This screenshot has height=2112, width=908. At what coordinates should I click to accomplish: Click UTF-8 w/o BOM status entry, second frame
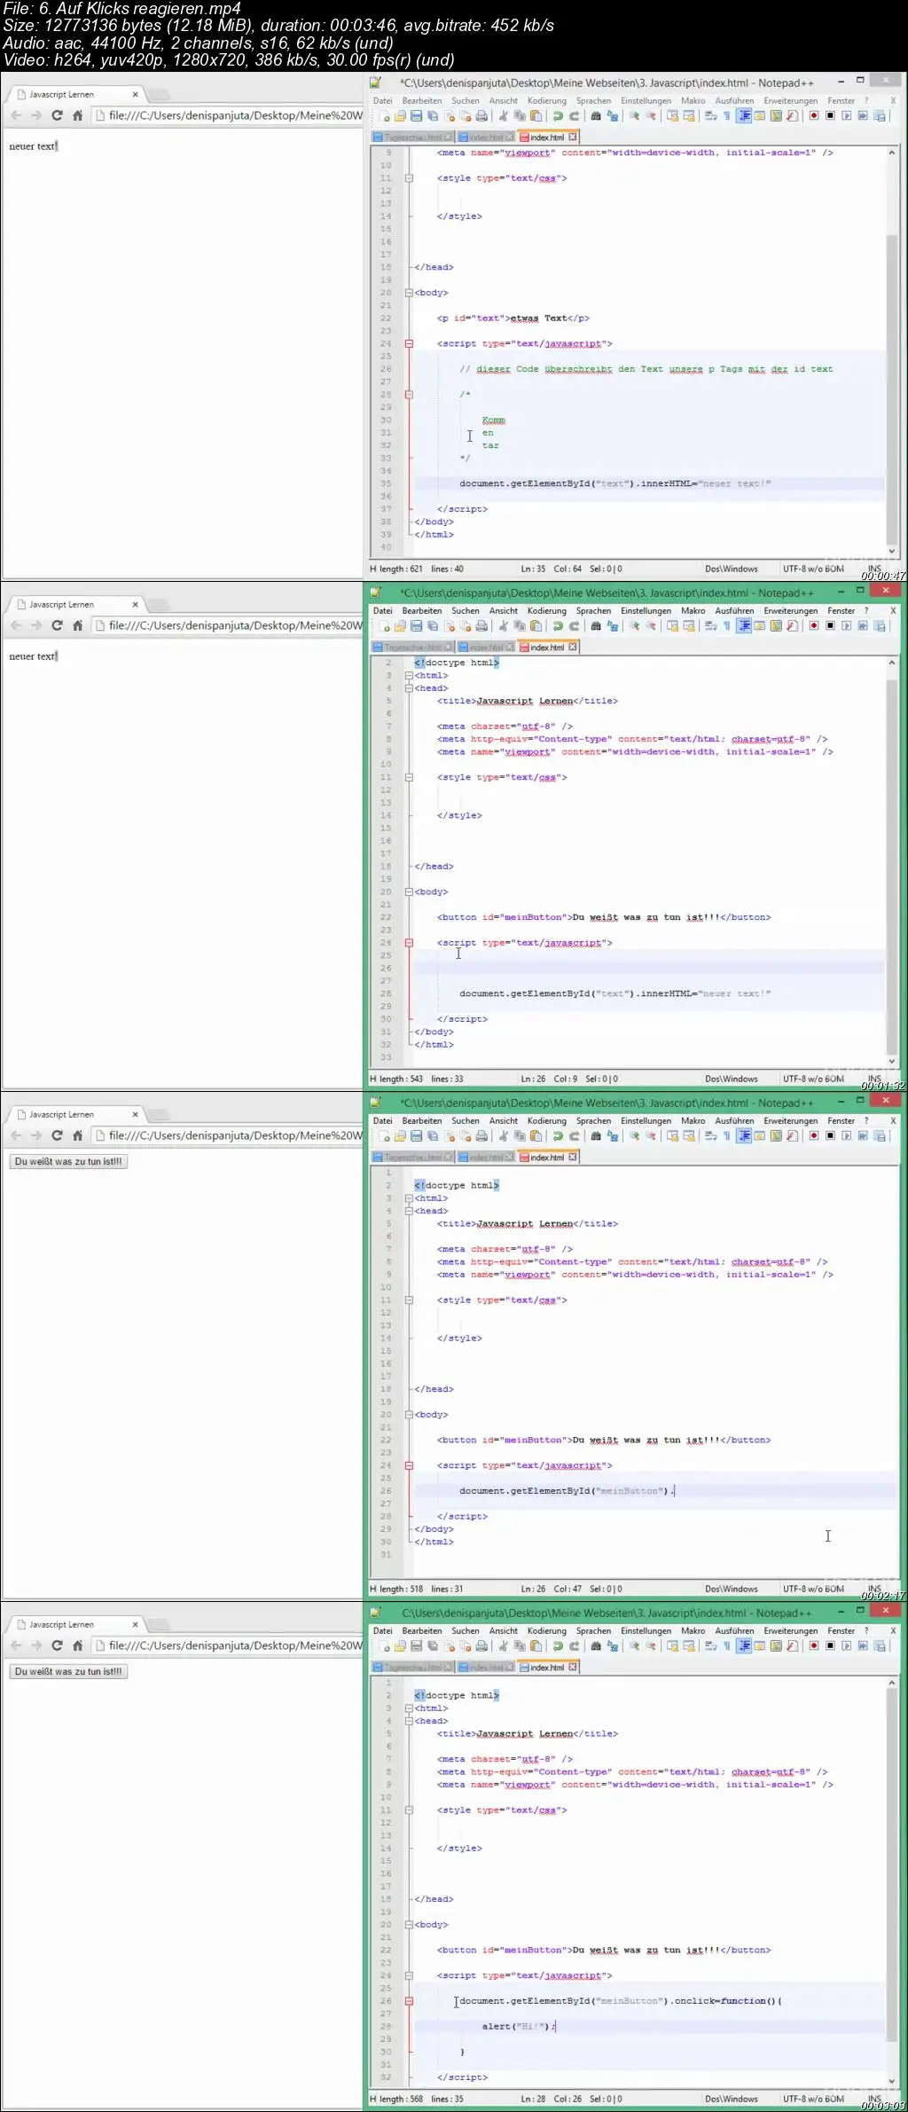(813, 1080)
